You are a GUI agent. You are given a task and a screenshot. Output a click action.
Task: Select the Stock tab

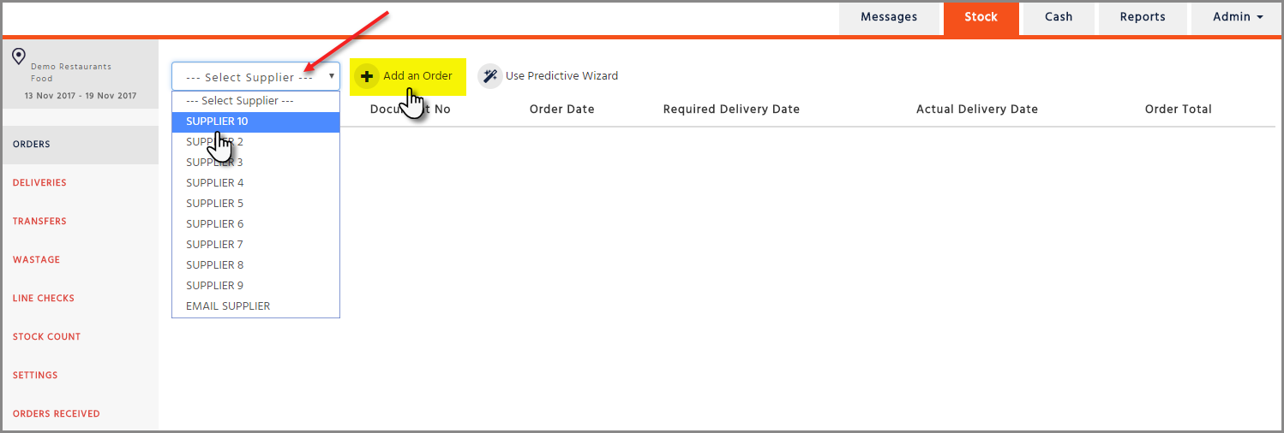(x=981, y=17)
